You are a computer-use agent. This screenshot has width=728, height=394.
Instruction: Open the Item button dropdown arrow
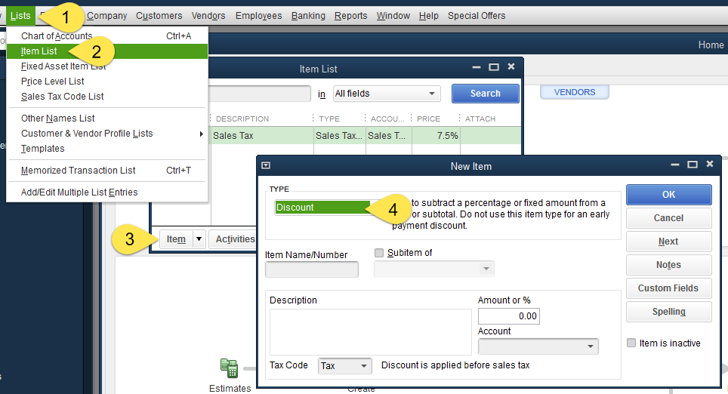pyautogui.click(x=199, y=239)
